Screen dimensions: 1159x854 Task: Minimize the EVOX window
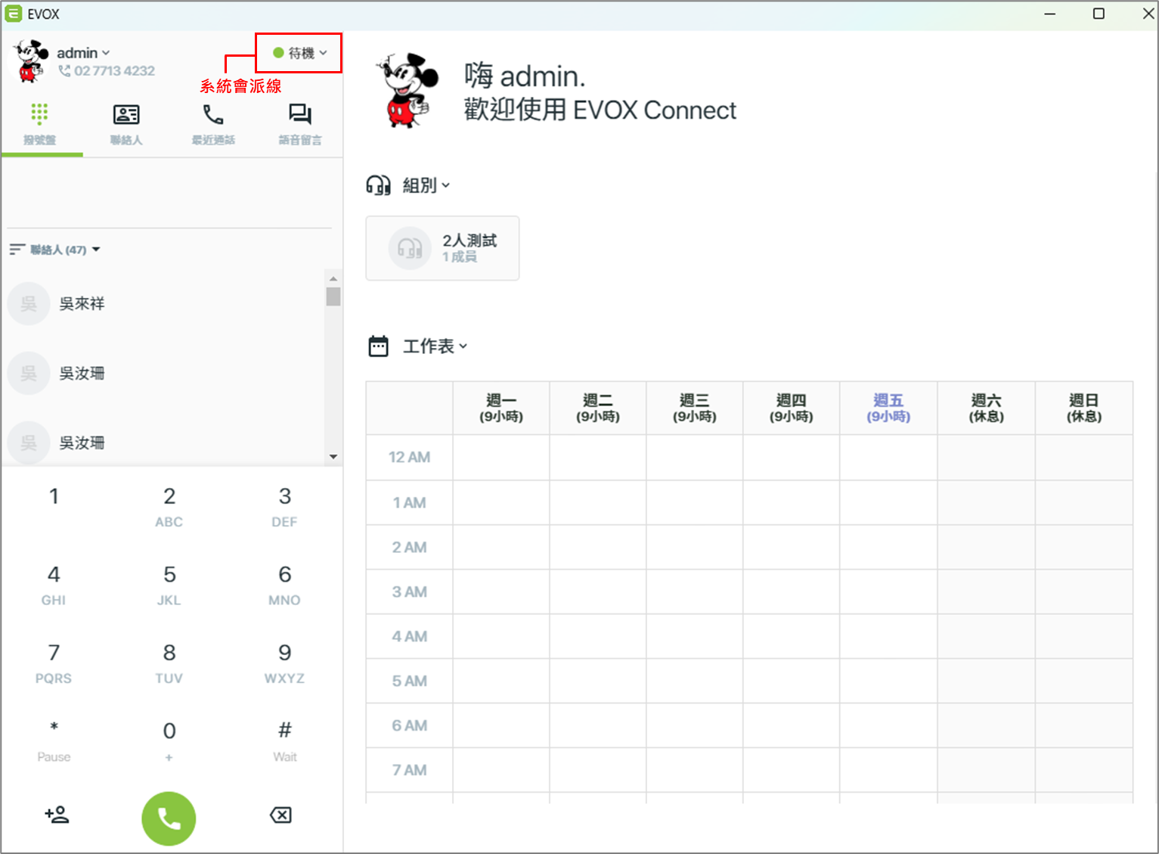[x=1050, y=14]
